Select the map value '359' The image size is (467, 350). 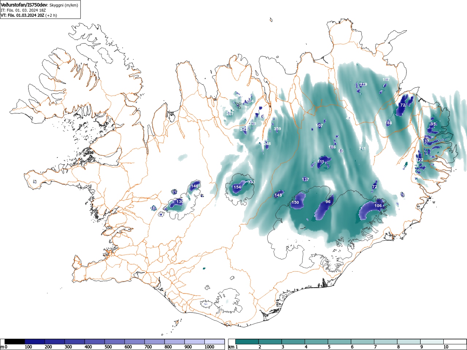[x=277, y=129]
